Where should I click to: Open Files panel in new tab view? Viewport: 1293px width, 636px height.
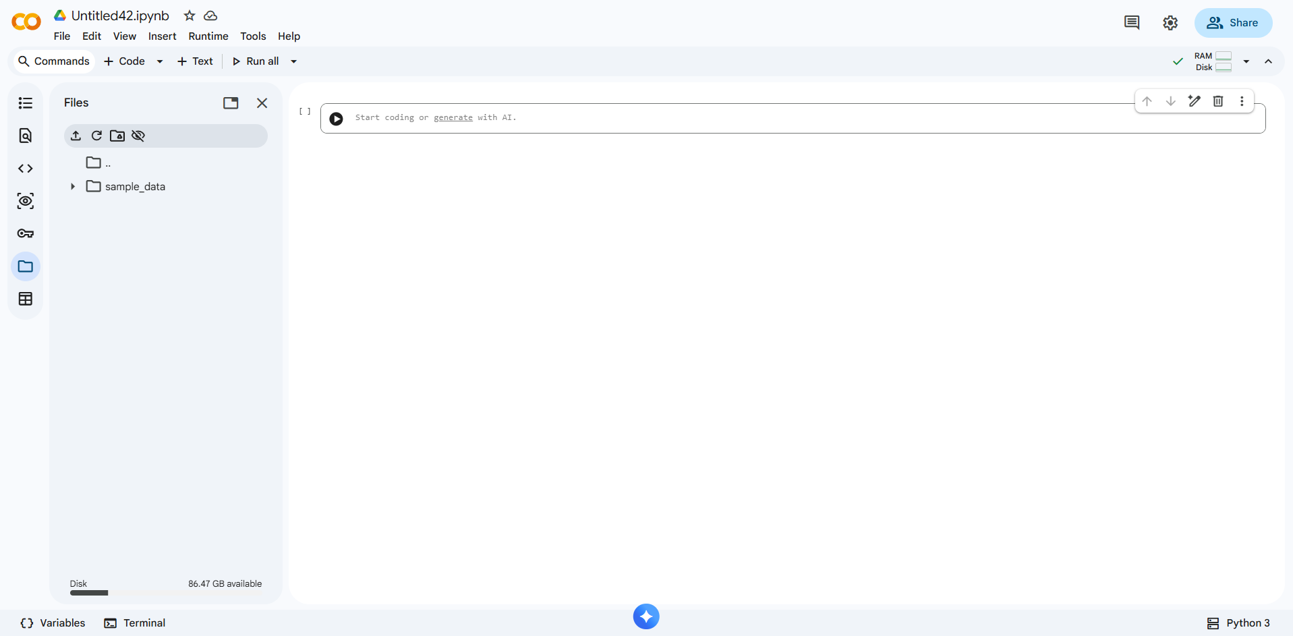click(x=231, y=103)
